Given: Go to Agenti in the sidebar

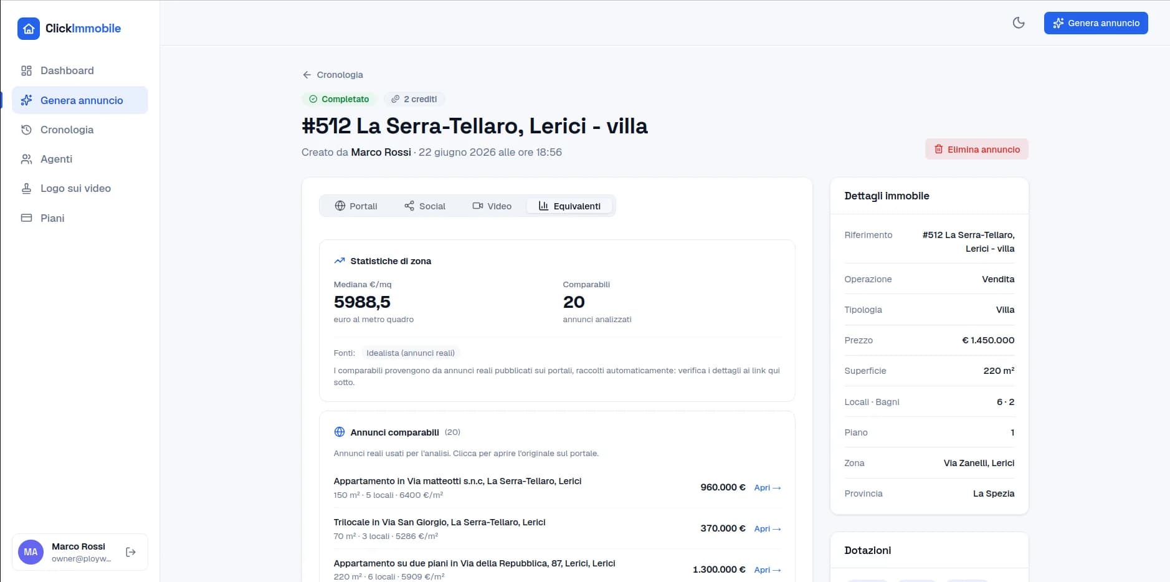Looking at the screenshot, I should coord(80,159).
